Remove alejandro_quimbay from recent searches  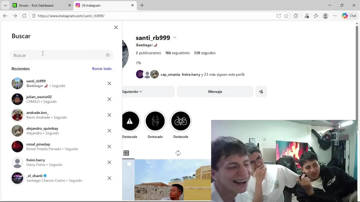109,131
